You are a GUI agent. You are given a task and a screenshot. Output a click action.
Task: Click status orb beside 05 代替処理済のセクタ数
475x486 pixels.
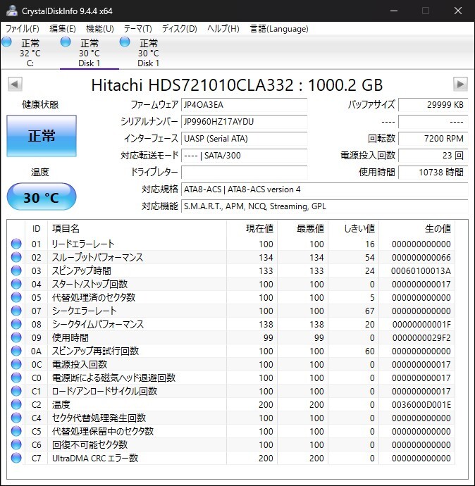[x=16, y=298]
